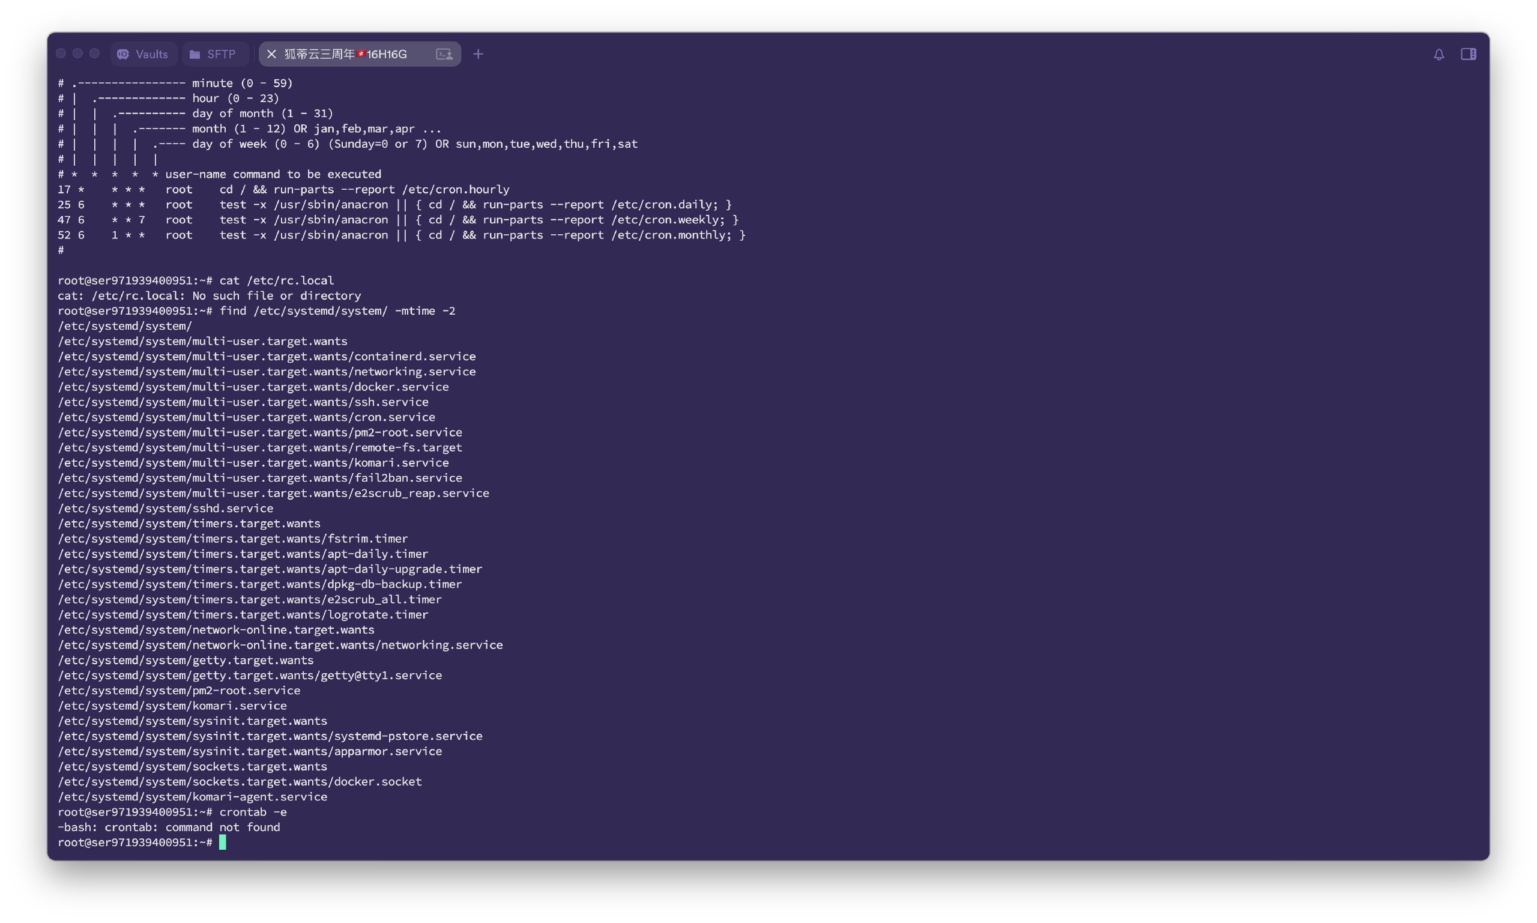Click the terminal sharing icon on active tab
Viewport: 1537px width, 923px height.
444,54
